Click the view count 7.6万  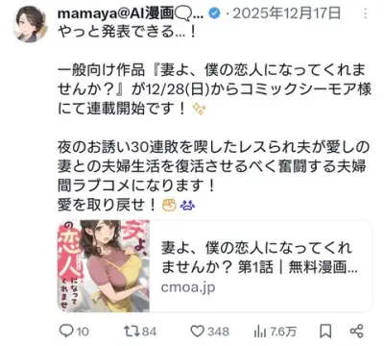click(283, 332)
